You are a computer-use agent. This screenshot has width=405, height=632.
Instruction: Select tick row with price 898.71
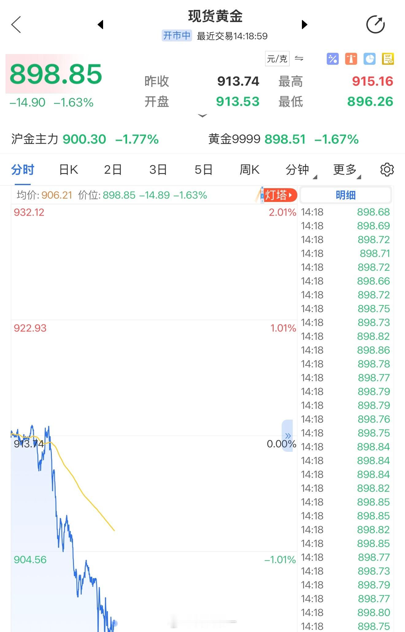(x=345, y=254)
